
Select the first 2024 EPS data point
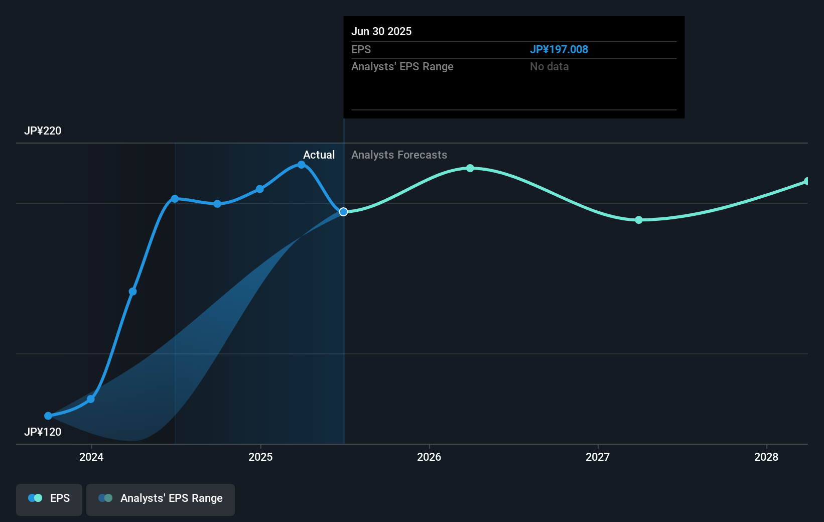point(91,399)
